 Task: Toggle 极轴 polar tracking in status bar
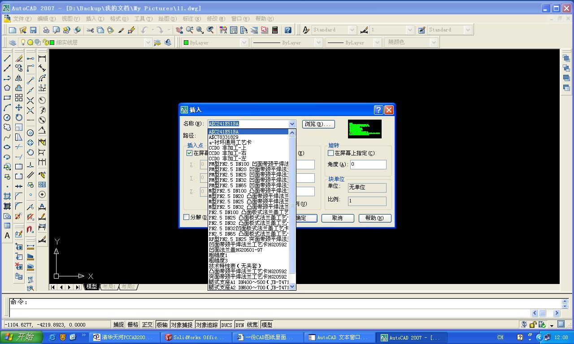162,325
